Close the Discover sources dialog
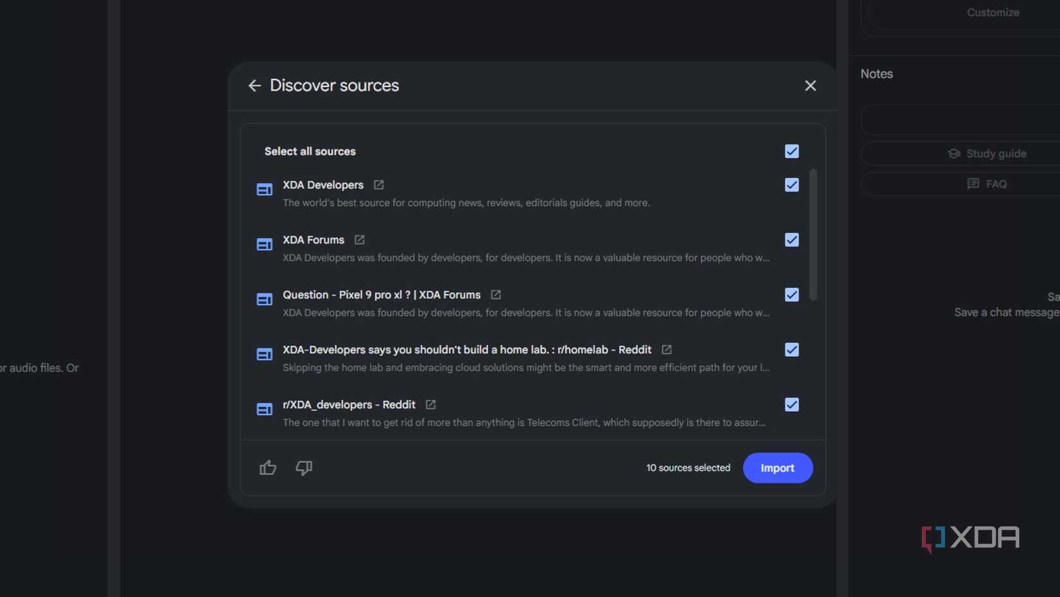Viewport: 1060px width, 597px height. [x=810, y=85]
